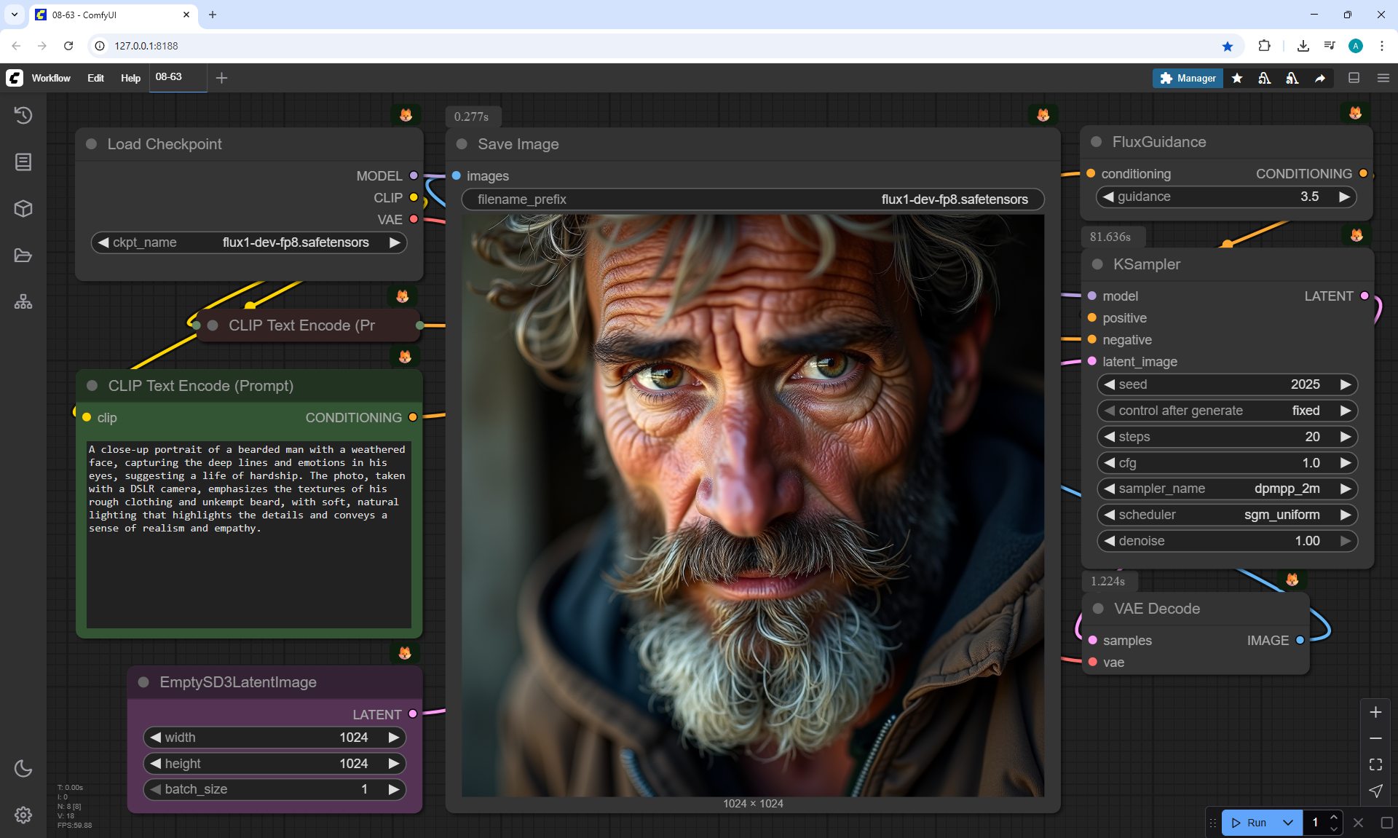Open the Workflow menu

click(x=51, y=78)
